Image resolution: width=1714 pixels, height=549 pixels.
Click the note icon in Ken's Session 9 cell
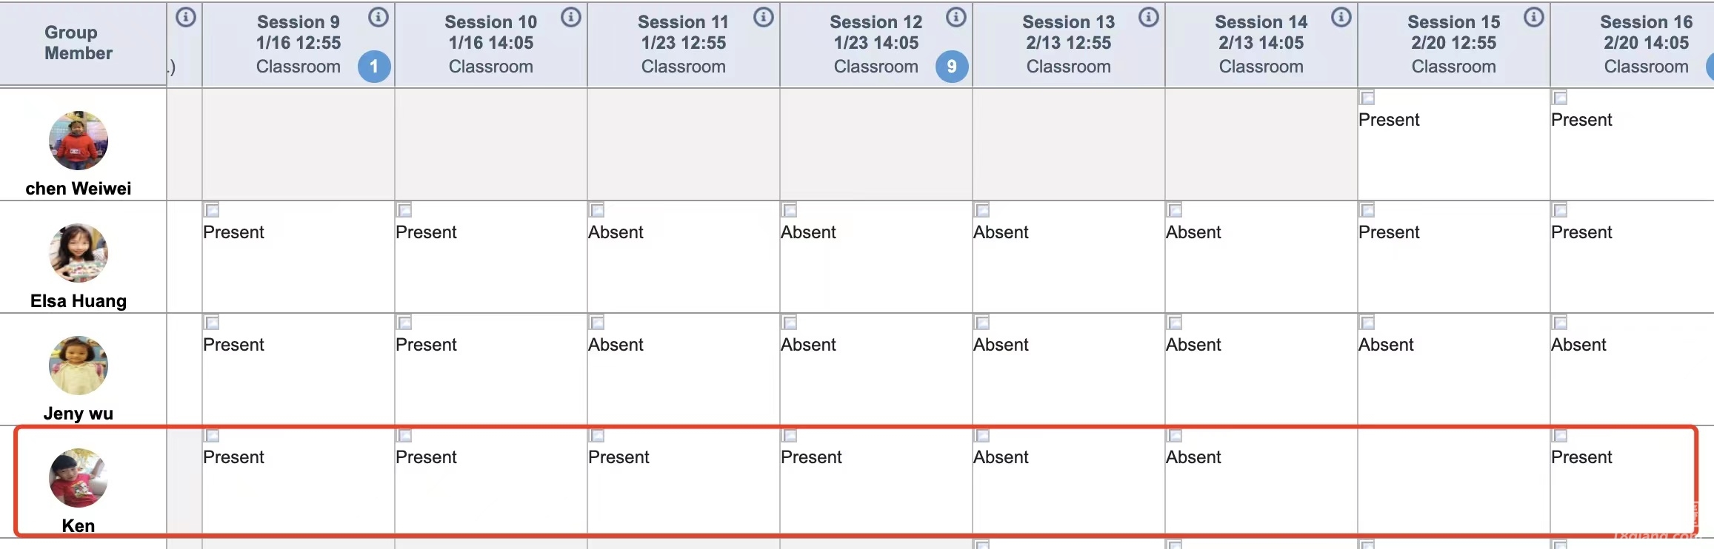pos(212,435)
